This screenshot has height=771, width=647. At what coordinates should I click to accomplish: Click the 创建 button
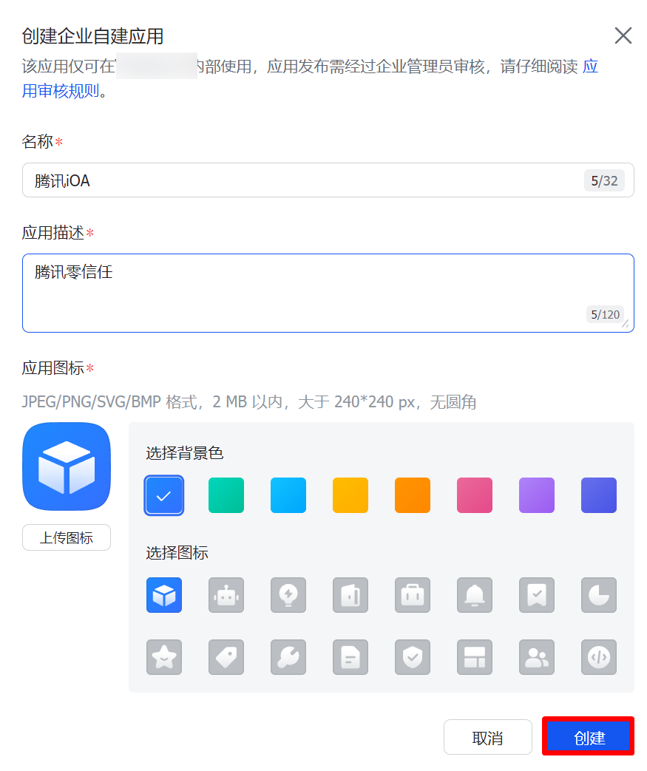click(589, 736)
